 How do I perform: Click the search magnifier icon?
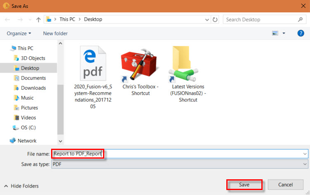[x=300, y=19]
